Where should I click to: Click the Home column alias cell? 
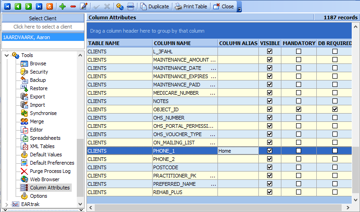tap(238, 150)
